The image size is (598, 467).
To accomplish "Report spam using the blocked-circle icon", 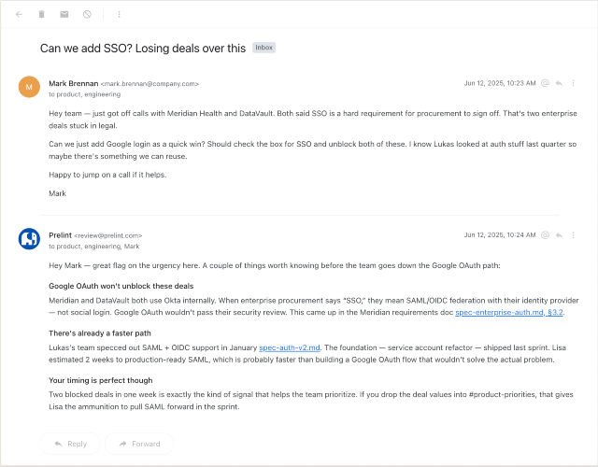I will click(x=87, y=14).
